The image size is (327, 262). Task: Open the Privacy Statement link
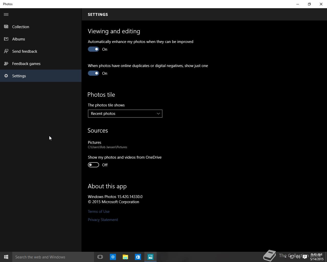pos(103,220)
